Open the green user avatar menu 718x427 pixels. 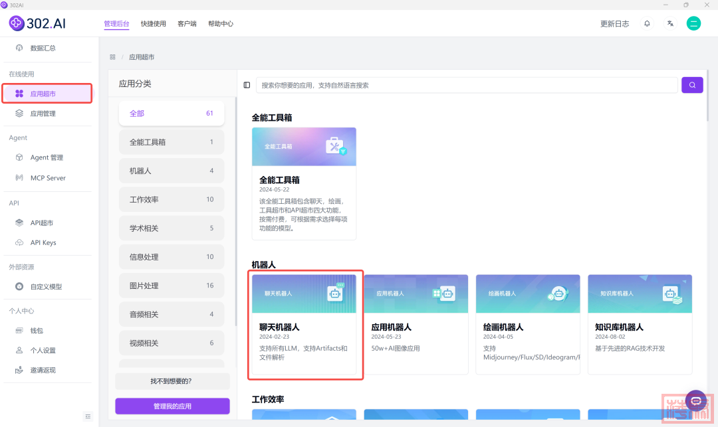pyautogui.click(x=693, y=23)
